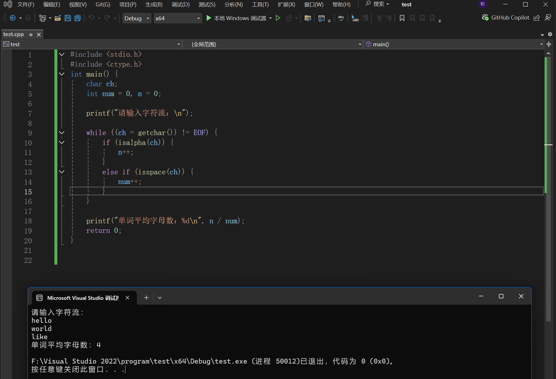Click the Save All double-floppy icon

pos(78,18)
